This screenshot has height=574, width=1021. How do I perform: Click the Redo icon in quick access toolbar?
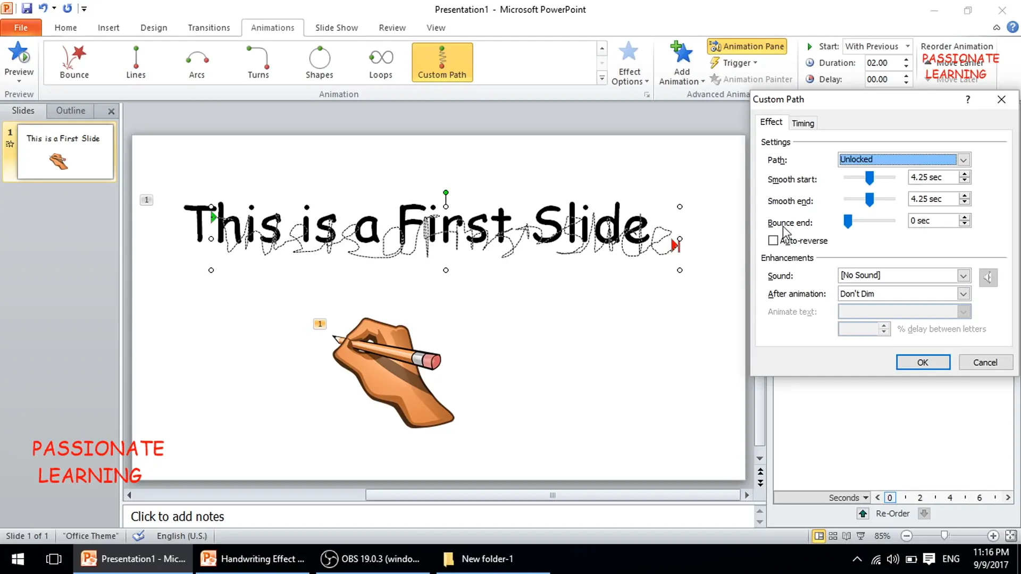point(67,9)
